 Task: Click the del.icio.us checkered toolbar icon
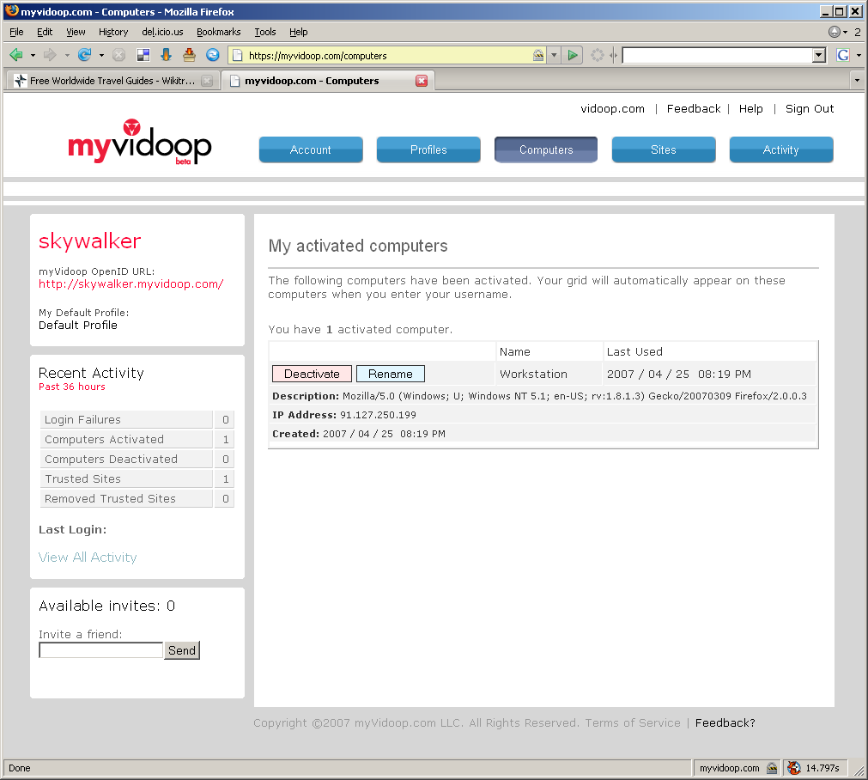coord(143,55)
